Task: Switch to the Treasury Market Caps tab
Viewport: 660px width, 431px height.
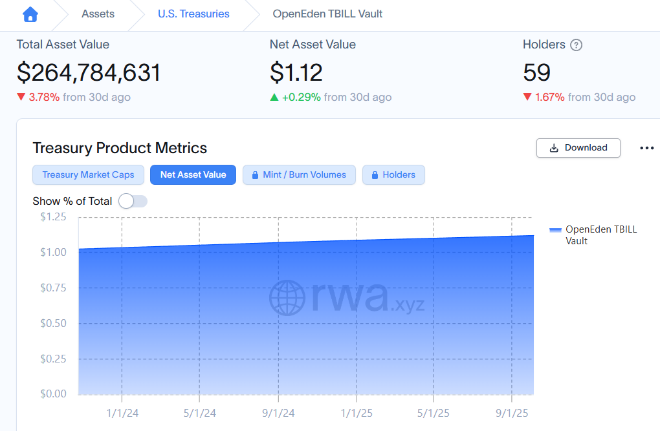Action: click(88, 174)
